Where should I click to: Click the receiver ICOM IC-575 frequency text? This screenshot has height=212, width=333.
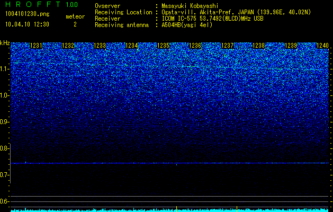coord(212,19)
